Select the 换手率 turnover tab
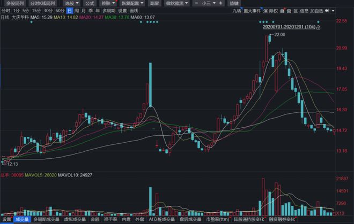 pos(110,219)
